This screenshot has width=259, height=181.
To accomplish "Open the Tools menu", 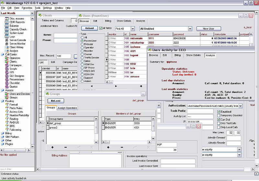I will click(x=38, y=8).
